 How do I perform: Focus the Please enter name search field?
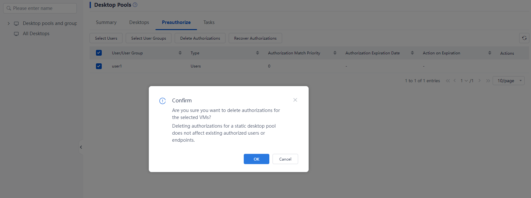click(x=40, y=8)
